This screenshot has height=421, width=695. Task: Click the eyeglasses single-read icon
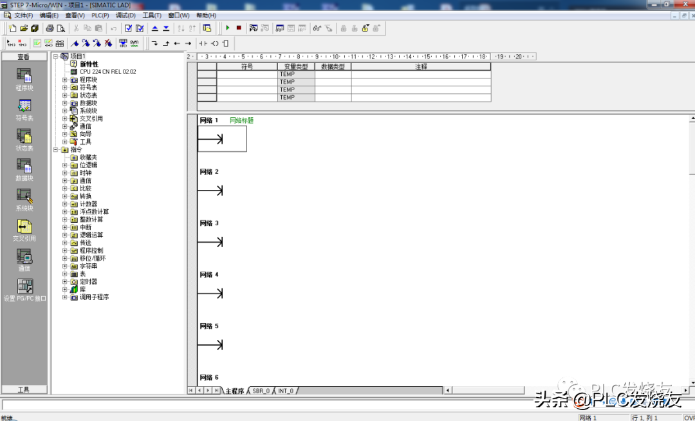click(x=317, y=28)
